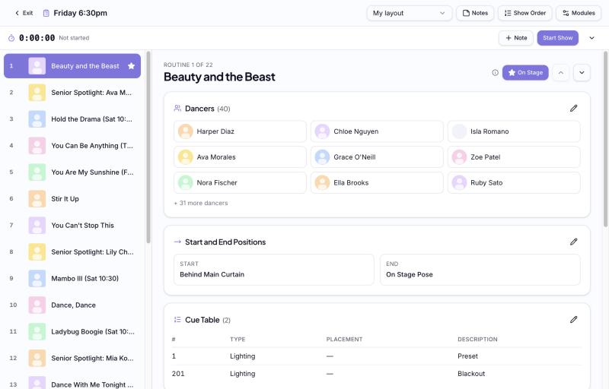
Task: Select routine 5 You Are My Sunshine
Action: (x=72, y=172)
